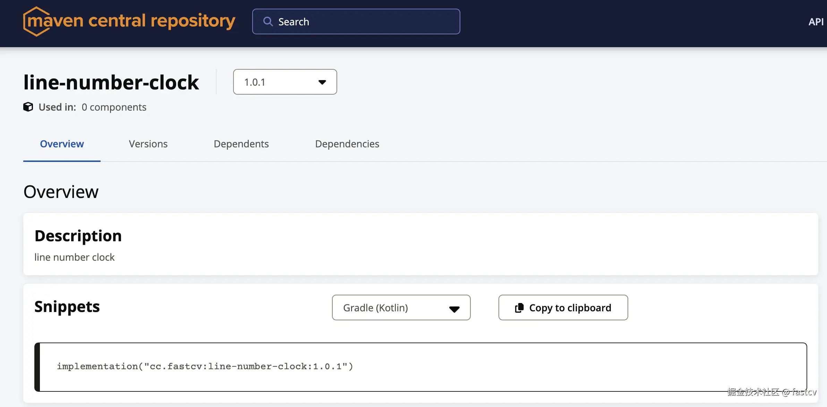Click the line-number-clock artifact heading

(111, 83)
